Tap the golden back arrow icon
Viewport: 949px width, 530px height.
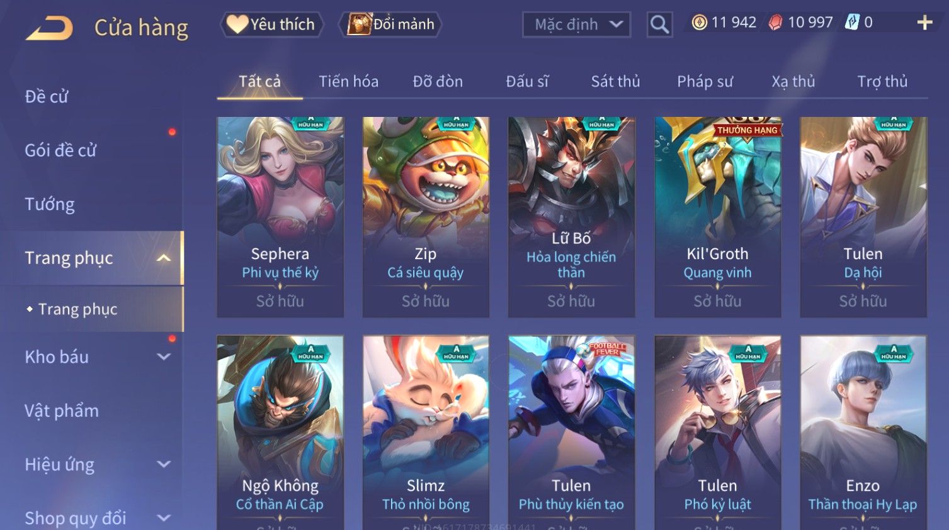[49, 28]
